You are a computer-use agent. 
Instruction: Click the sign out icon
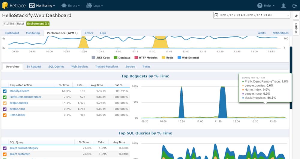pos(295,6)
